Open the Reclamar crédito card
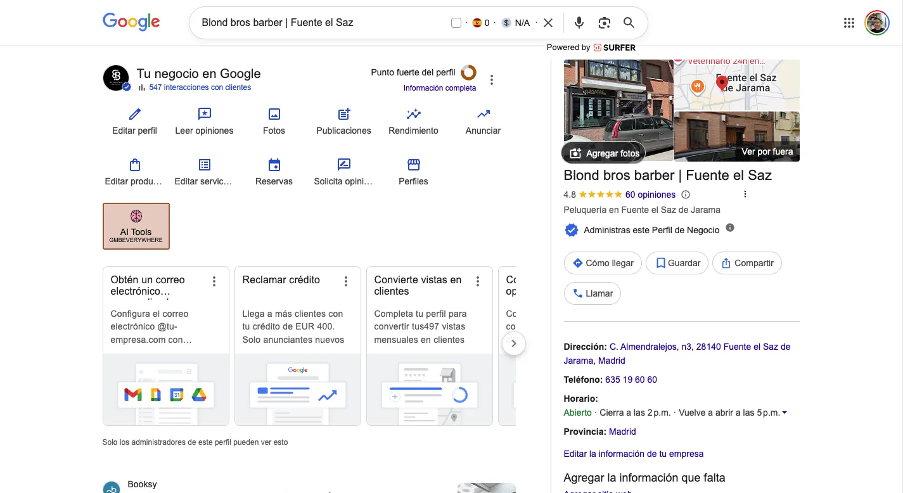This screenshot has height=493, width=903. tap(298, 346)
